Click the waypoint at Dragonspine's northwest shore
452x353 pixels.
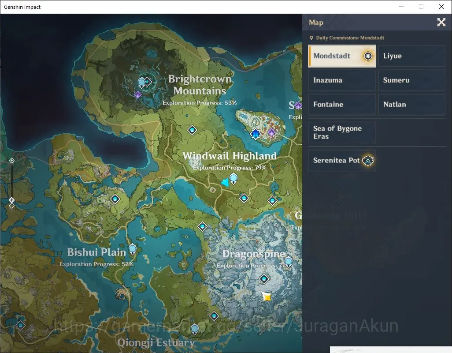pyautogui.click(x=202, y=226)
